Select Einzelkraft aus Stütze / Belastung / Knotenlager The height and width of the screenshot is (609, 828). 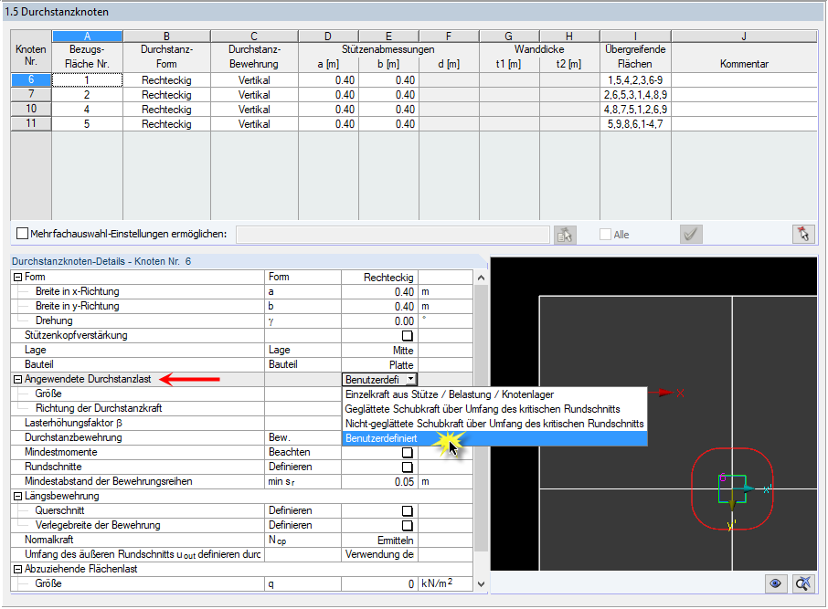[457, 394]
